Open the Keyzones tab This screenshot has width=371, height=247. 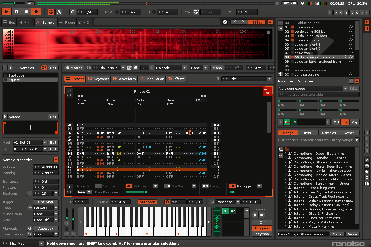pos(99,79)
